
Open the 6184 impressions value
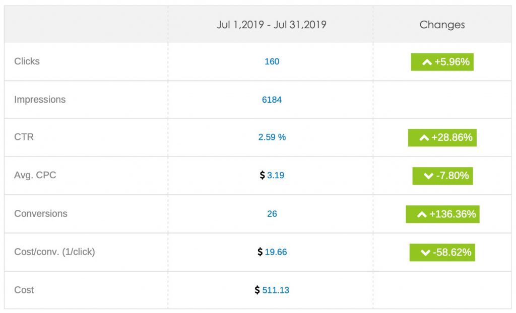pyautogui.click(x=272, y=100)
